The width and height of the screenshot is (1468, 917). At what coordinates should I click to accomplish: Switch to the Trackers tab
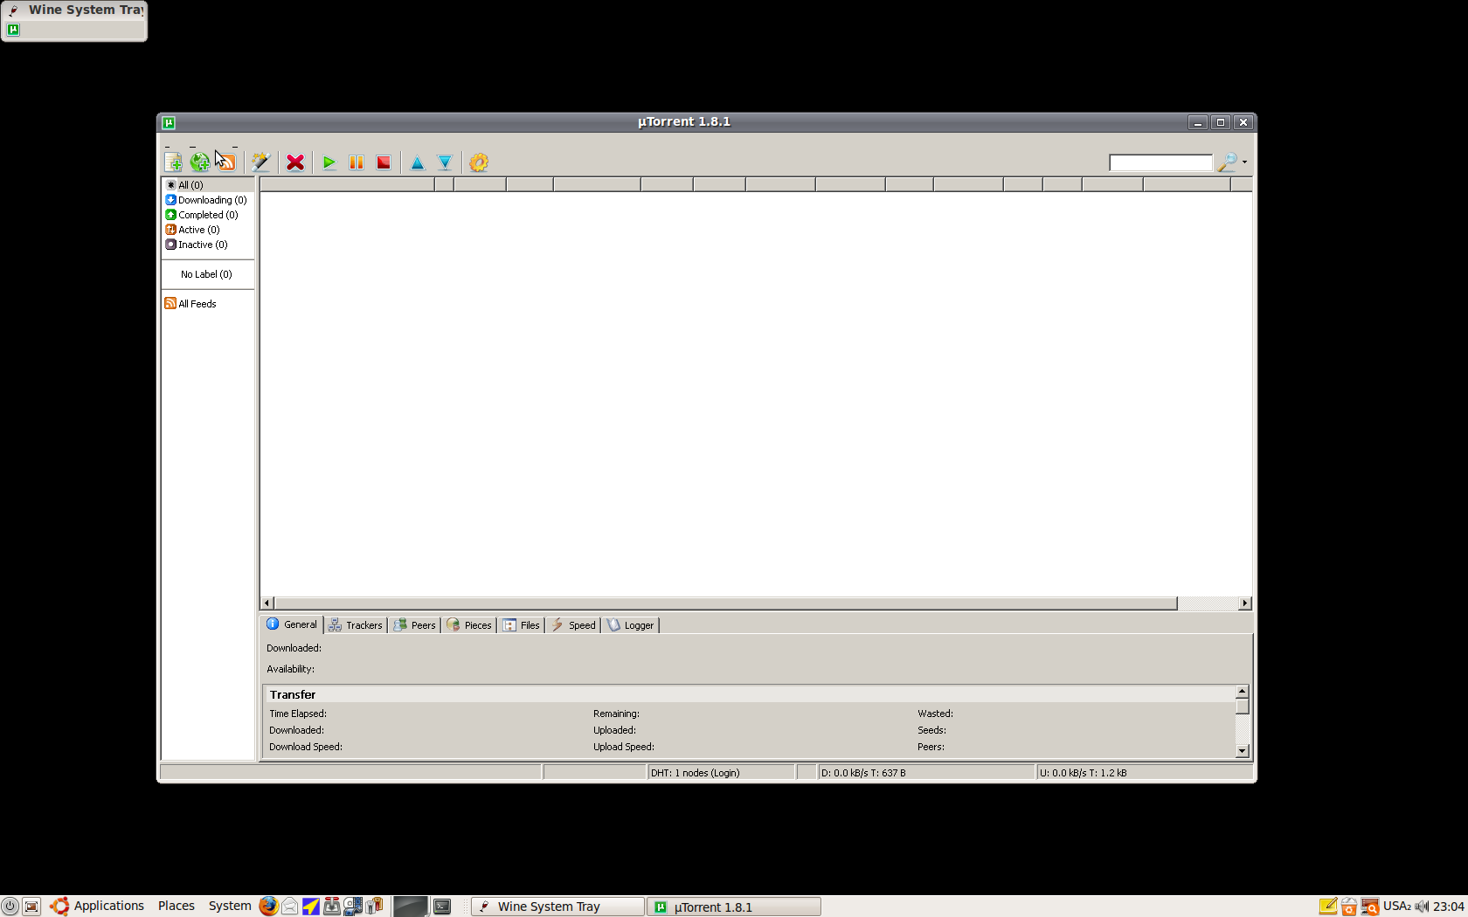pyautogui.click(x=356, y=625)
